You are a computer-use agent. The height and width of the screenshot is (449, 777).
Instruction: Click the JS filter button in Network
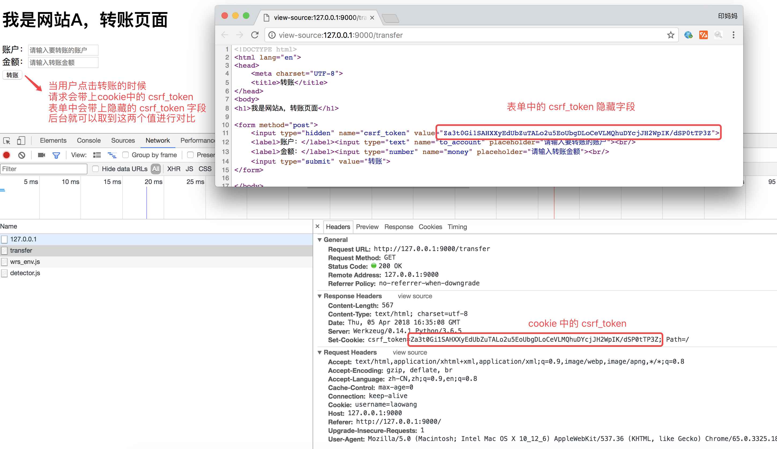tap(188, 170)
